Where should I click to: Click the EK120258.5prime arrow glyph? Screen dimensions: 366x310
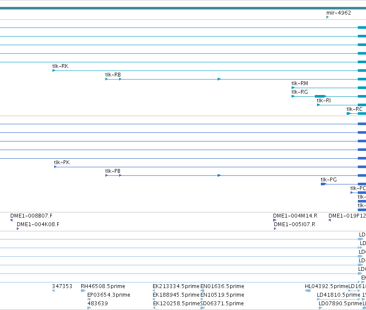[154, 308]
